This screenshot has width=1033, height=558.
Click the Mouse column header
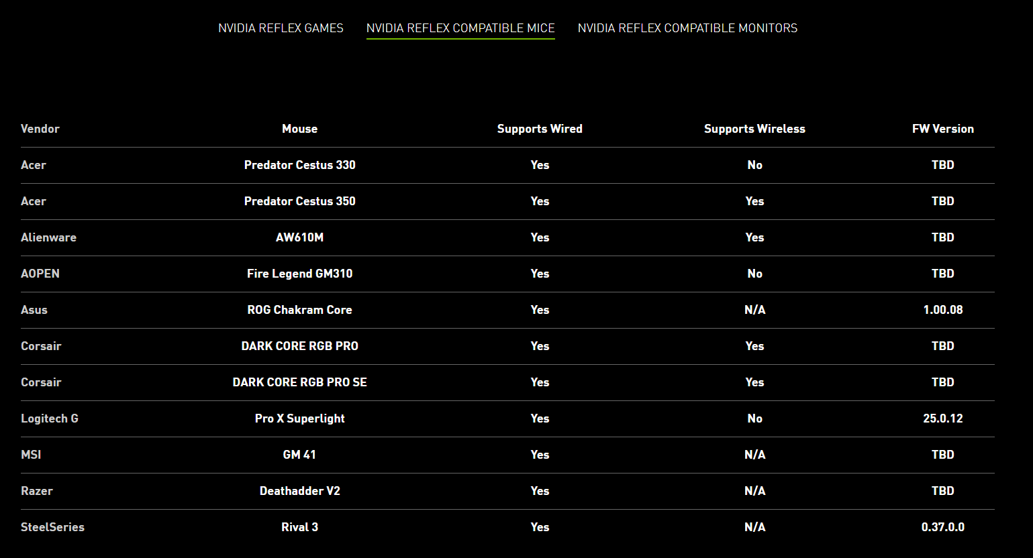click(x=299, y=129)
